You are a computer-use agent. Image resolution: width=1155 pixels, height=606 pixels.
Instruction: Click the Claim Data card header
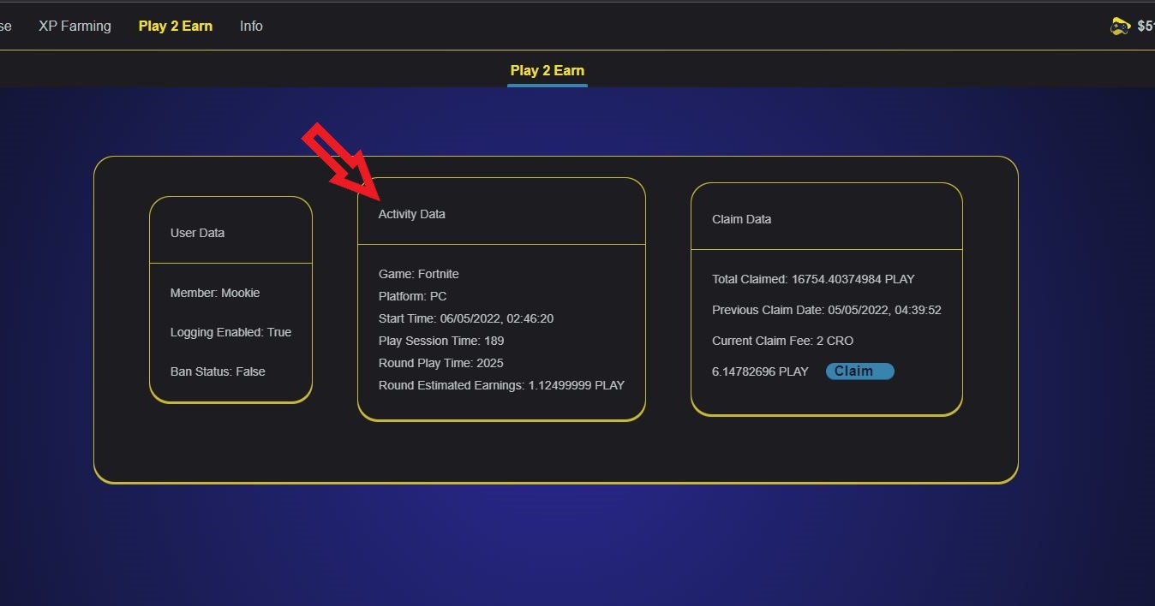pyautogui.click(x=741, y=219)
